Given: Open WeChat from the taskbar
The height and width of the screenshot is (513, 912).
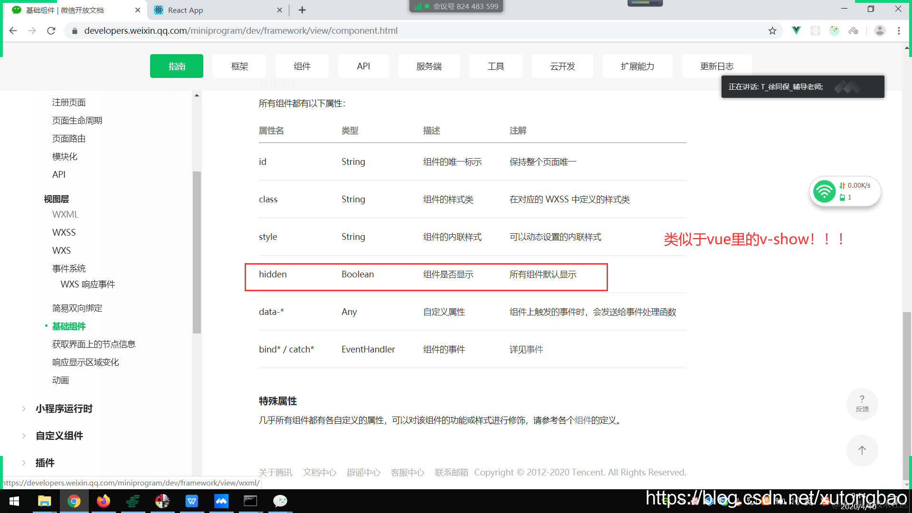Looking at the screenshot, I should [x=280, y=501].
